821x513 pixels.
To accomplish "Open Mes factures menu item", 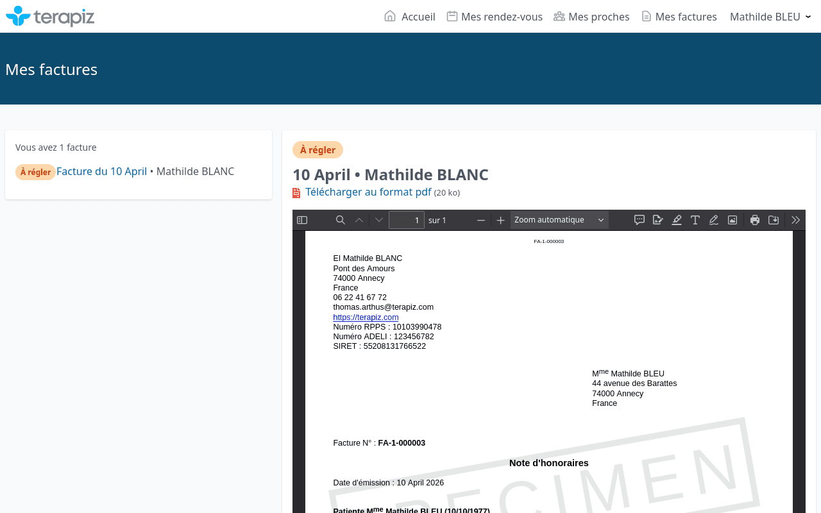I will (679, 17).
